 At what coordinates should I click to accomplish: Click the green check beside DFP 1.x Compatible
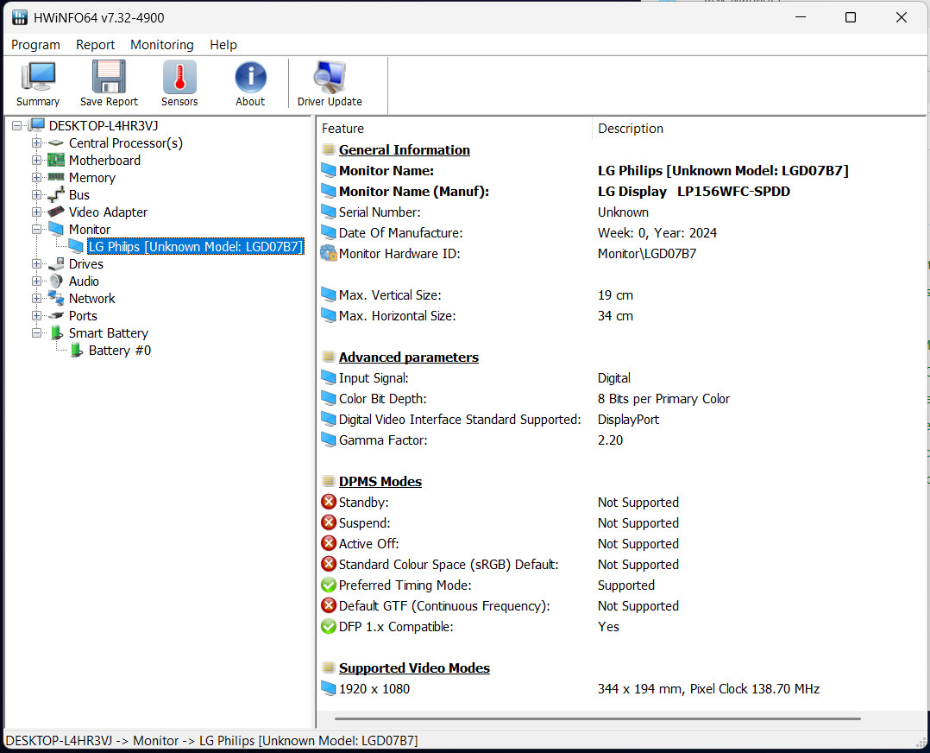[329, 627]
